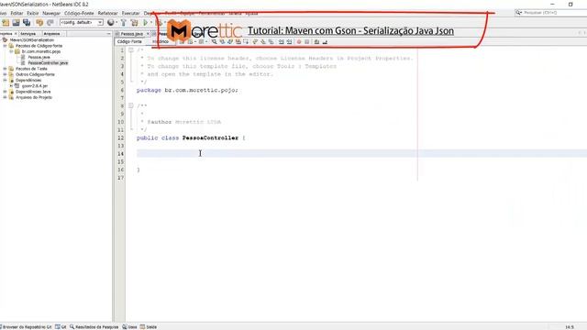Open the Editar menu
587x330 pixels.
17,13
